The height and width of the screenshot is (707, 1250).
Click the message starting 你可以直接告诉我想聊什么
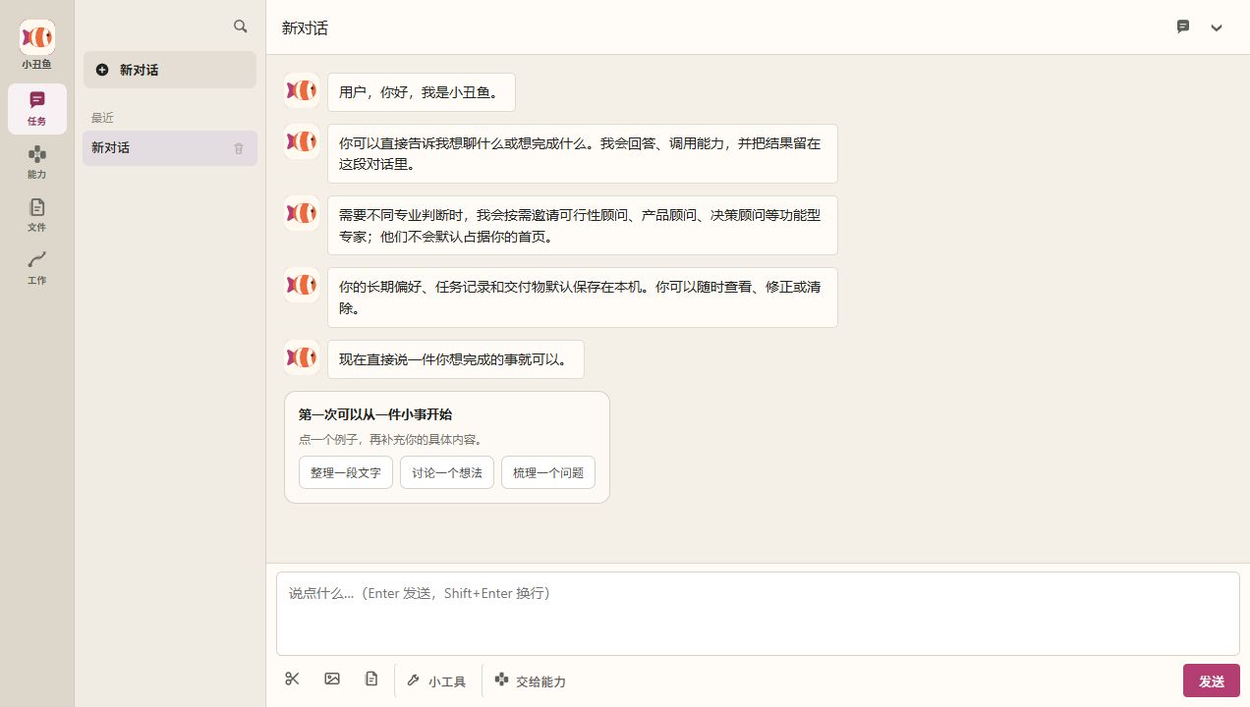583,153
